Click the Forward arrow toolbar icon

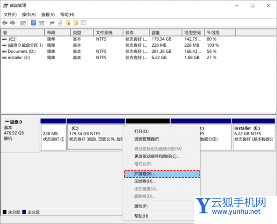coord(12,23)
